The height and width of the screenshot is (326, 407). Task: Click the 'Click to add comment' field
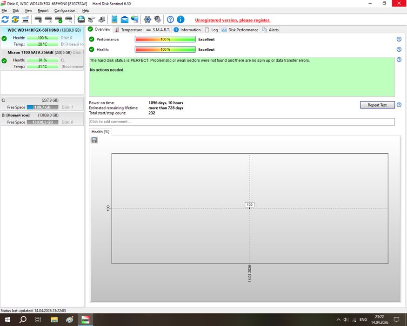pyautogui.click(x=242, y=122)
